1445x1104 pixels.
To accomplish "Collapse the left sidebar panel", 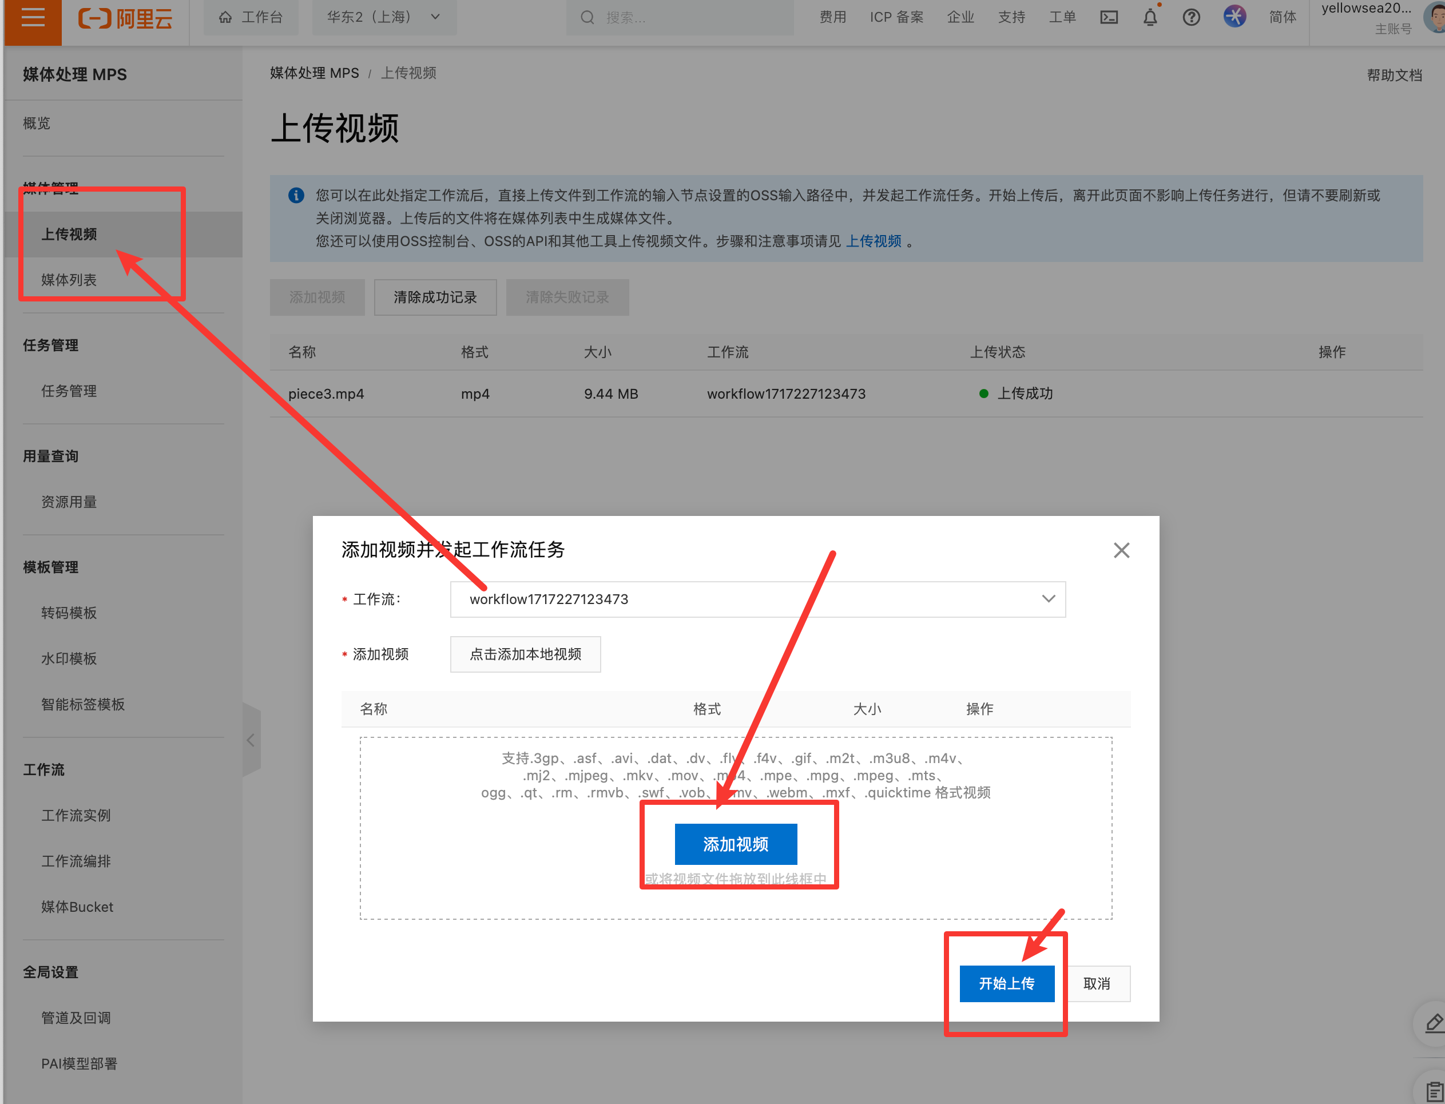I will click(251, 741).
